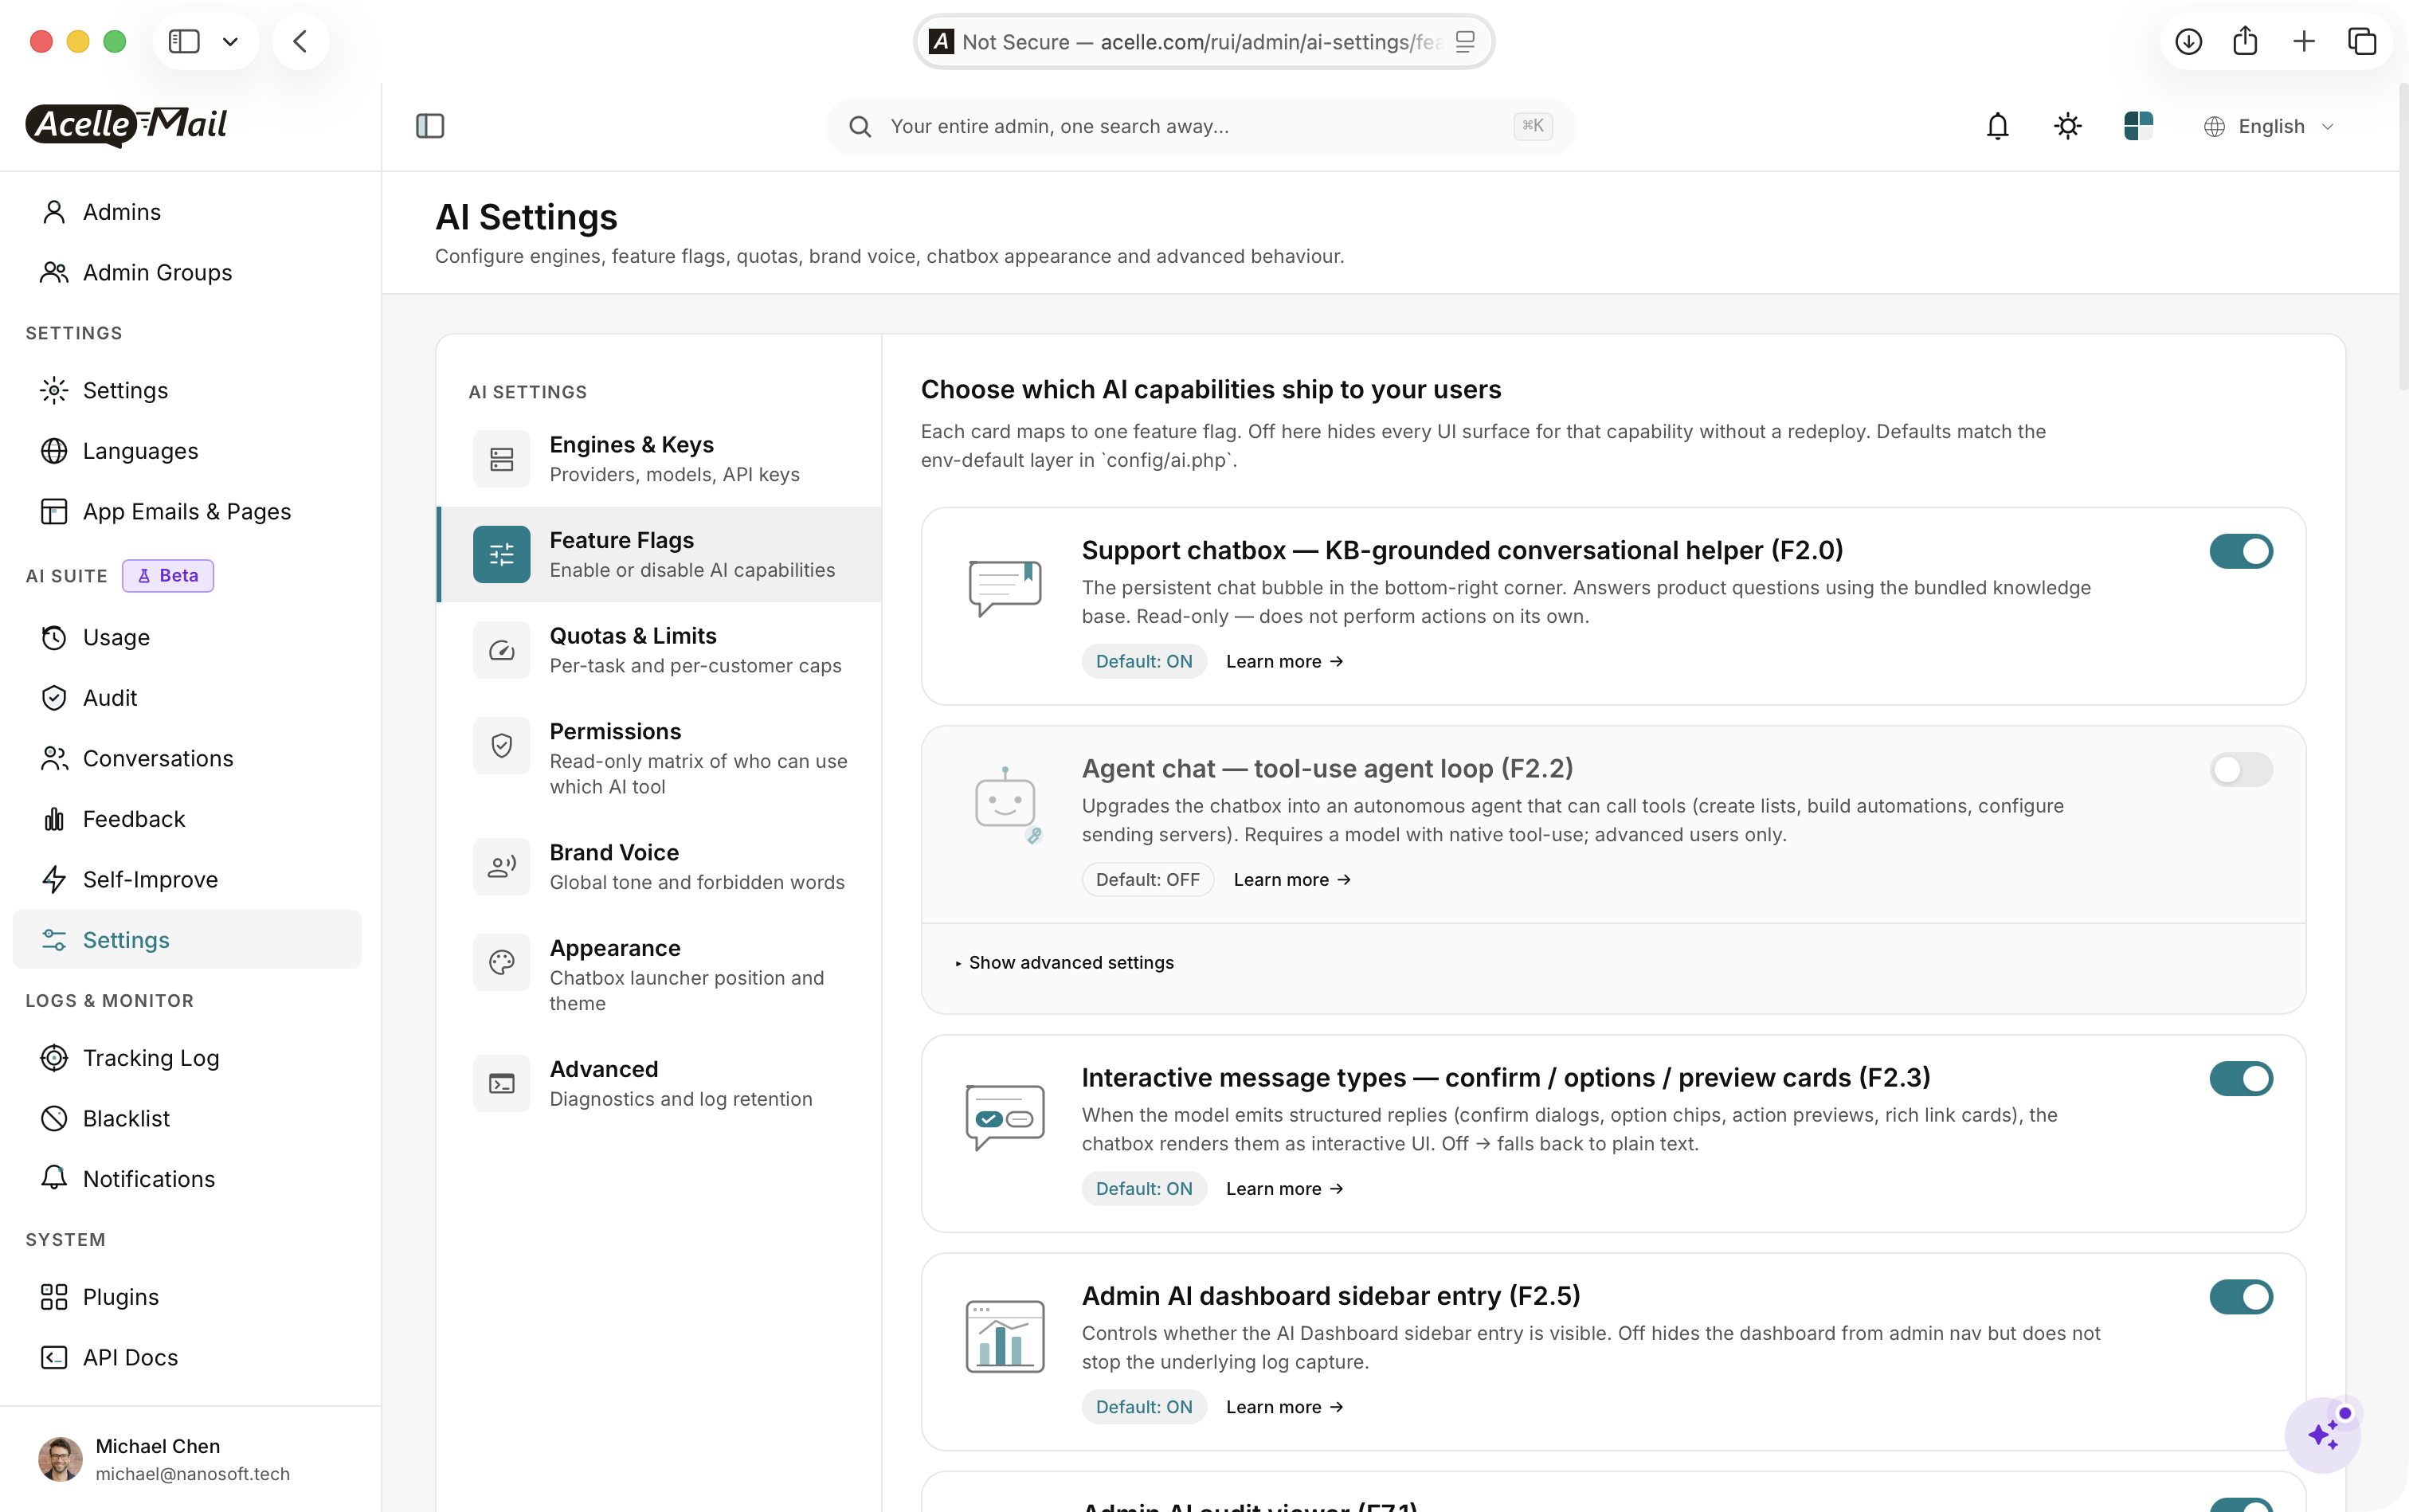Click the Reader view icon in address bar
Viewport: 2409px width, 1512px height.
(1465, 41)
